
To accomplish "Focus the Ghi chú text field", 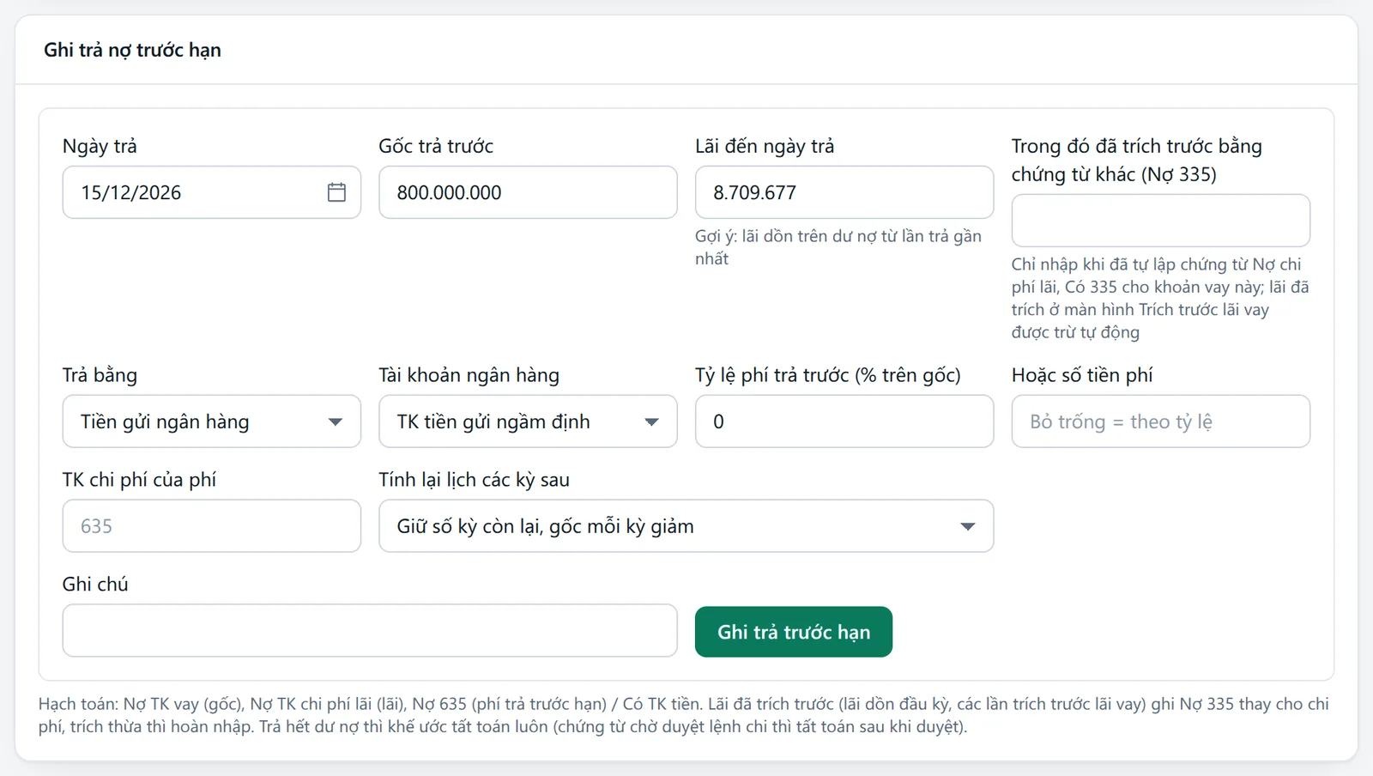I will tap(370, 631).
